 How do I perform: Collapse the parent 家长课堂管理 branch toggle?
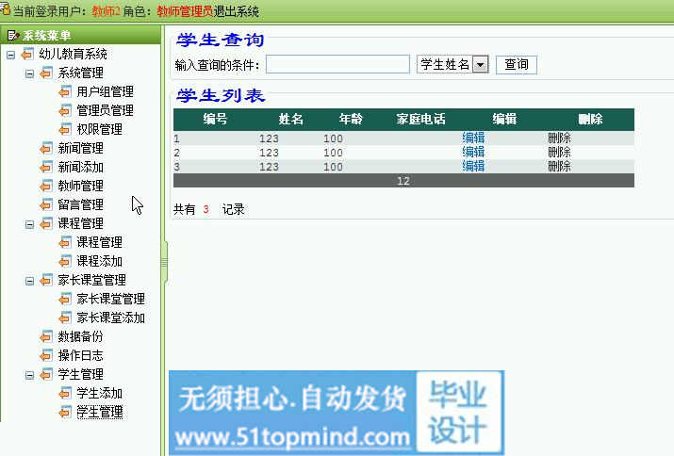point(29,281)
